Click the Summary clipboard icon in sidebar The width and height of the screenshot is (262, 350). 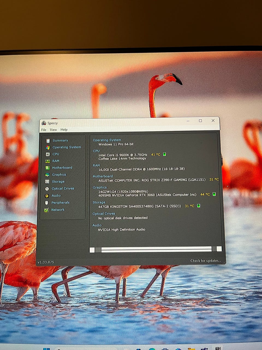(x=48, y=141)
